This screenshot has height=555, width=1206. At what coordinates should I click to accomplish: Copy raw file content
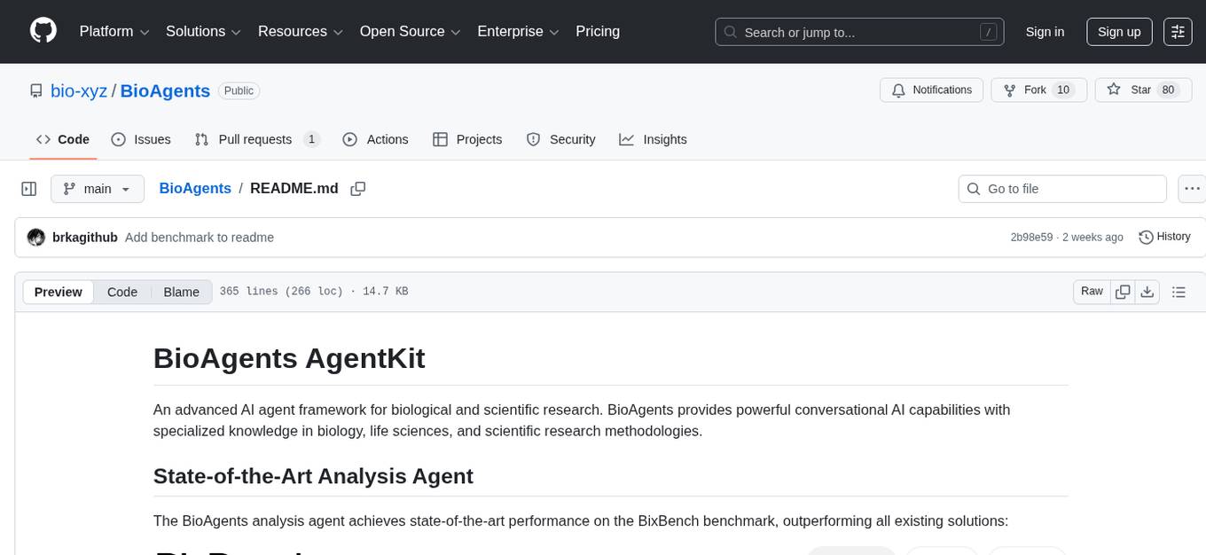(1123, 291)
